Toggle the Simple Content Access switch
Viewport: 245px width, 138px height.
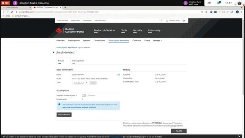pos(84,95)
